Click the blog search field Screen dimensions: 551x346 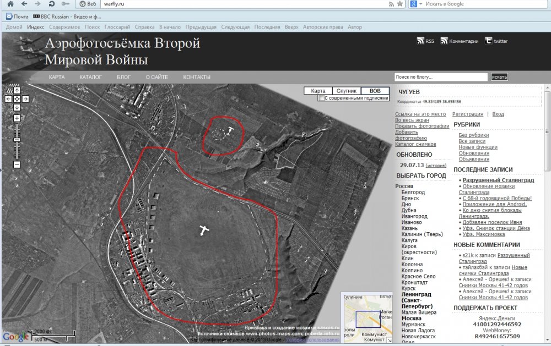pyautogui.click(x=441, y=77)
